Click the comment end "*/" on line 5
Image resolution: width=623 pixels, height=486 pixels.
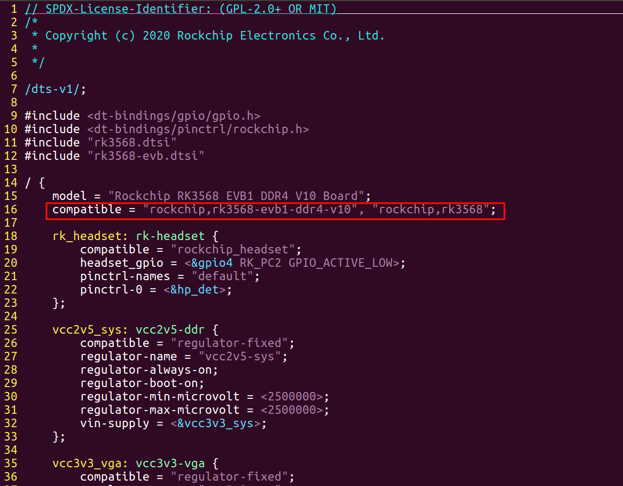pyautogui.click(x=38, y=63)
